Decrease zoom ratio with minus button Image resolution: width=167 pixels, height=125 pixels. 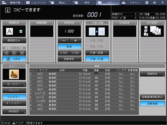(64, 41)
